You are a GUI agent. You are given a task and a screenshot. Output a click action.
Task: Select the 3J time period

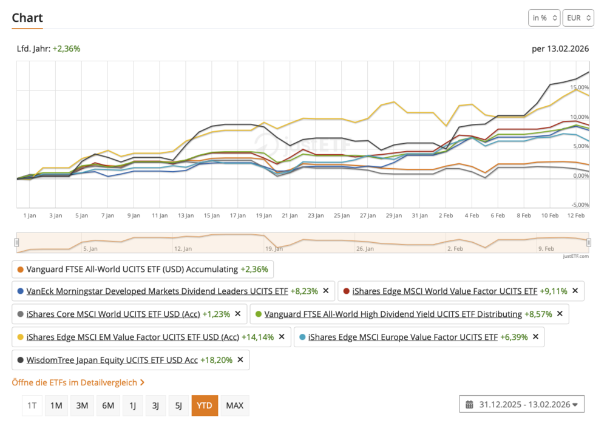tap(155, 405)
